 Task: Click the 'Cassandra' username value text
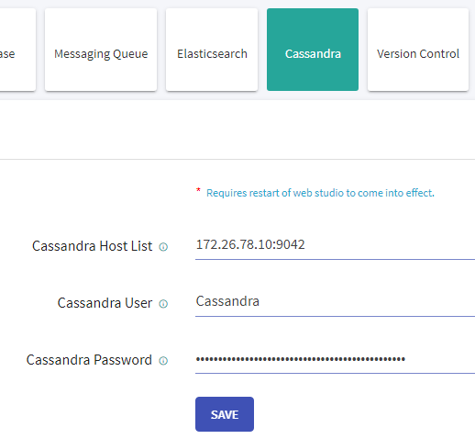[x=227, y=301]
